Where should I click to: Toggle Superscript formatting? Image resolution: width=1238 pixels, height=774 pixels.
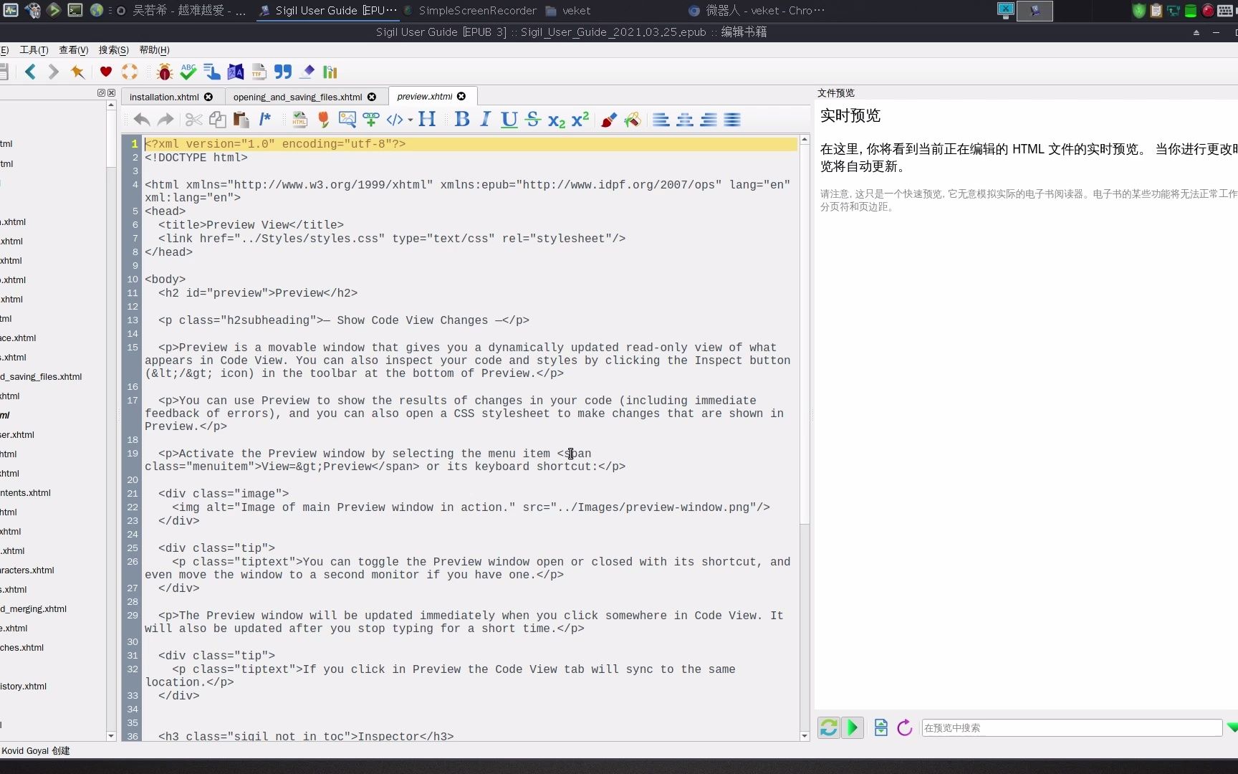pyautogui.click(x=580, y=119)
